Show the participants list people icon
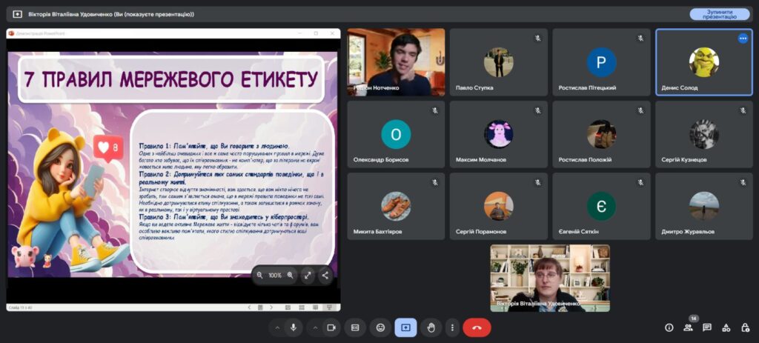This screenshot has height=343, width=759. pyautogui.click(x=688, y=327)
